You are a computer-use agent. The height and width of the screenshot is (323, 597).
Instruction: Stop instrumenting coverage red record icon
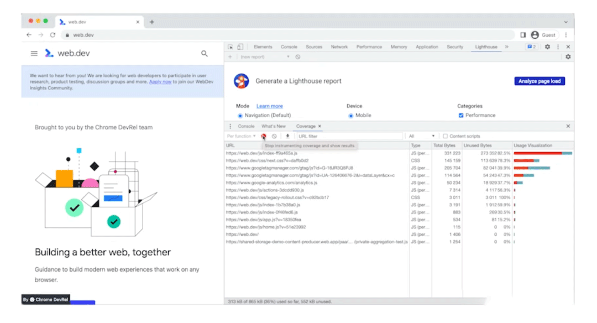264,136
